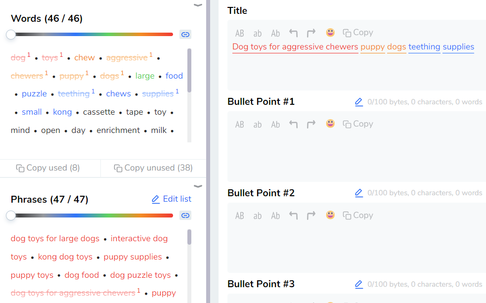Click the edit pencil beside Bullet Point #1
Screen dimensions: 486x303
pos(359,102)
